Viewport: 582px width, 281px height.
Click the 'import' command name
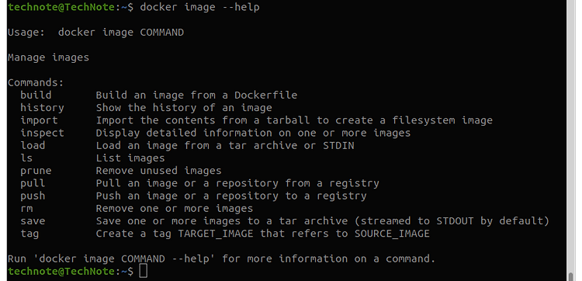click(39, 120)
